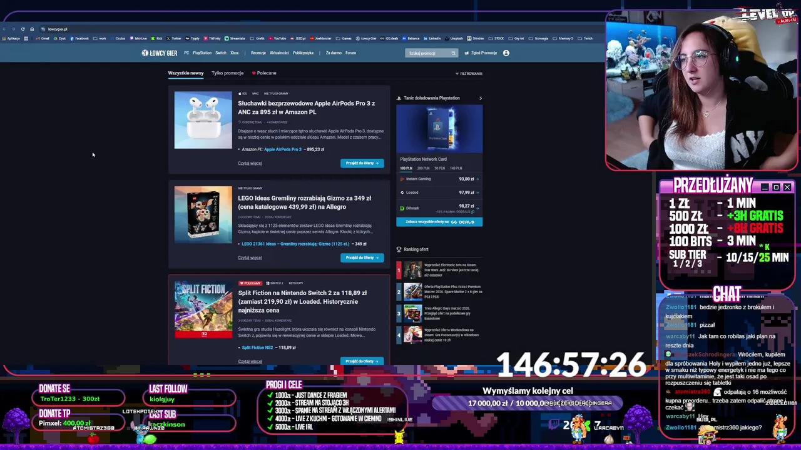Go back with the browser back arrow
The height and width of the screenshot is (450, 801).
pos(4,29)
